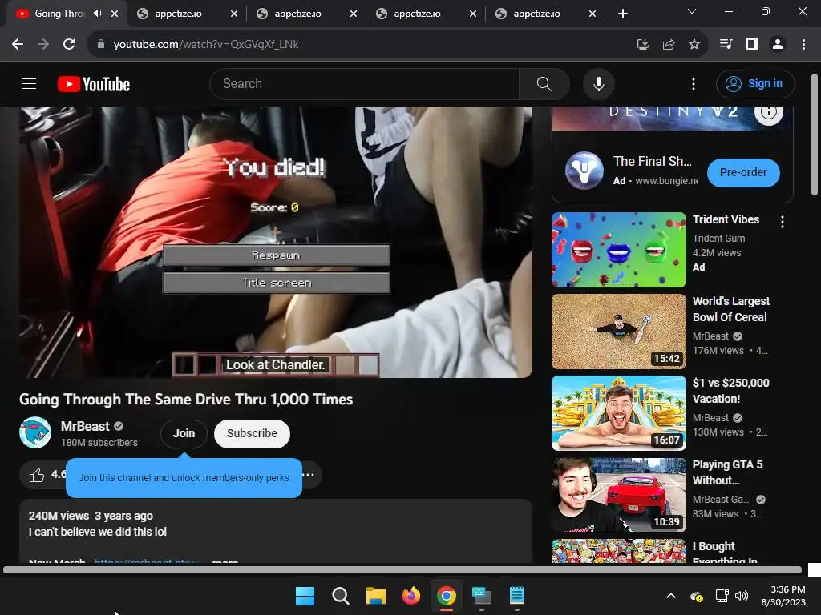
Task: Start voice search with microphone icon
Action: 598,83
